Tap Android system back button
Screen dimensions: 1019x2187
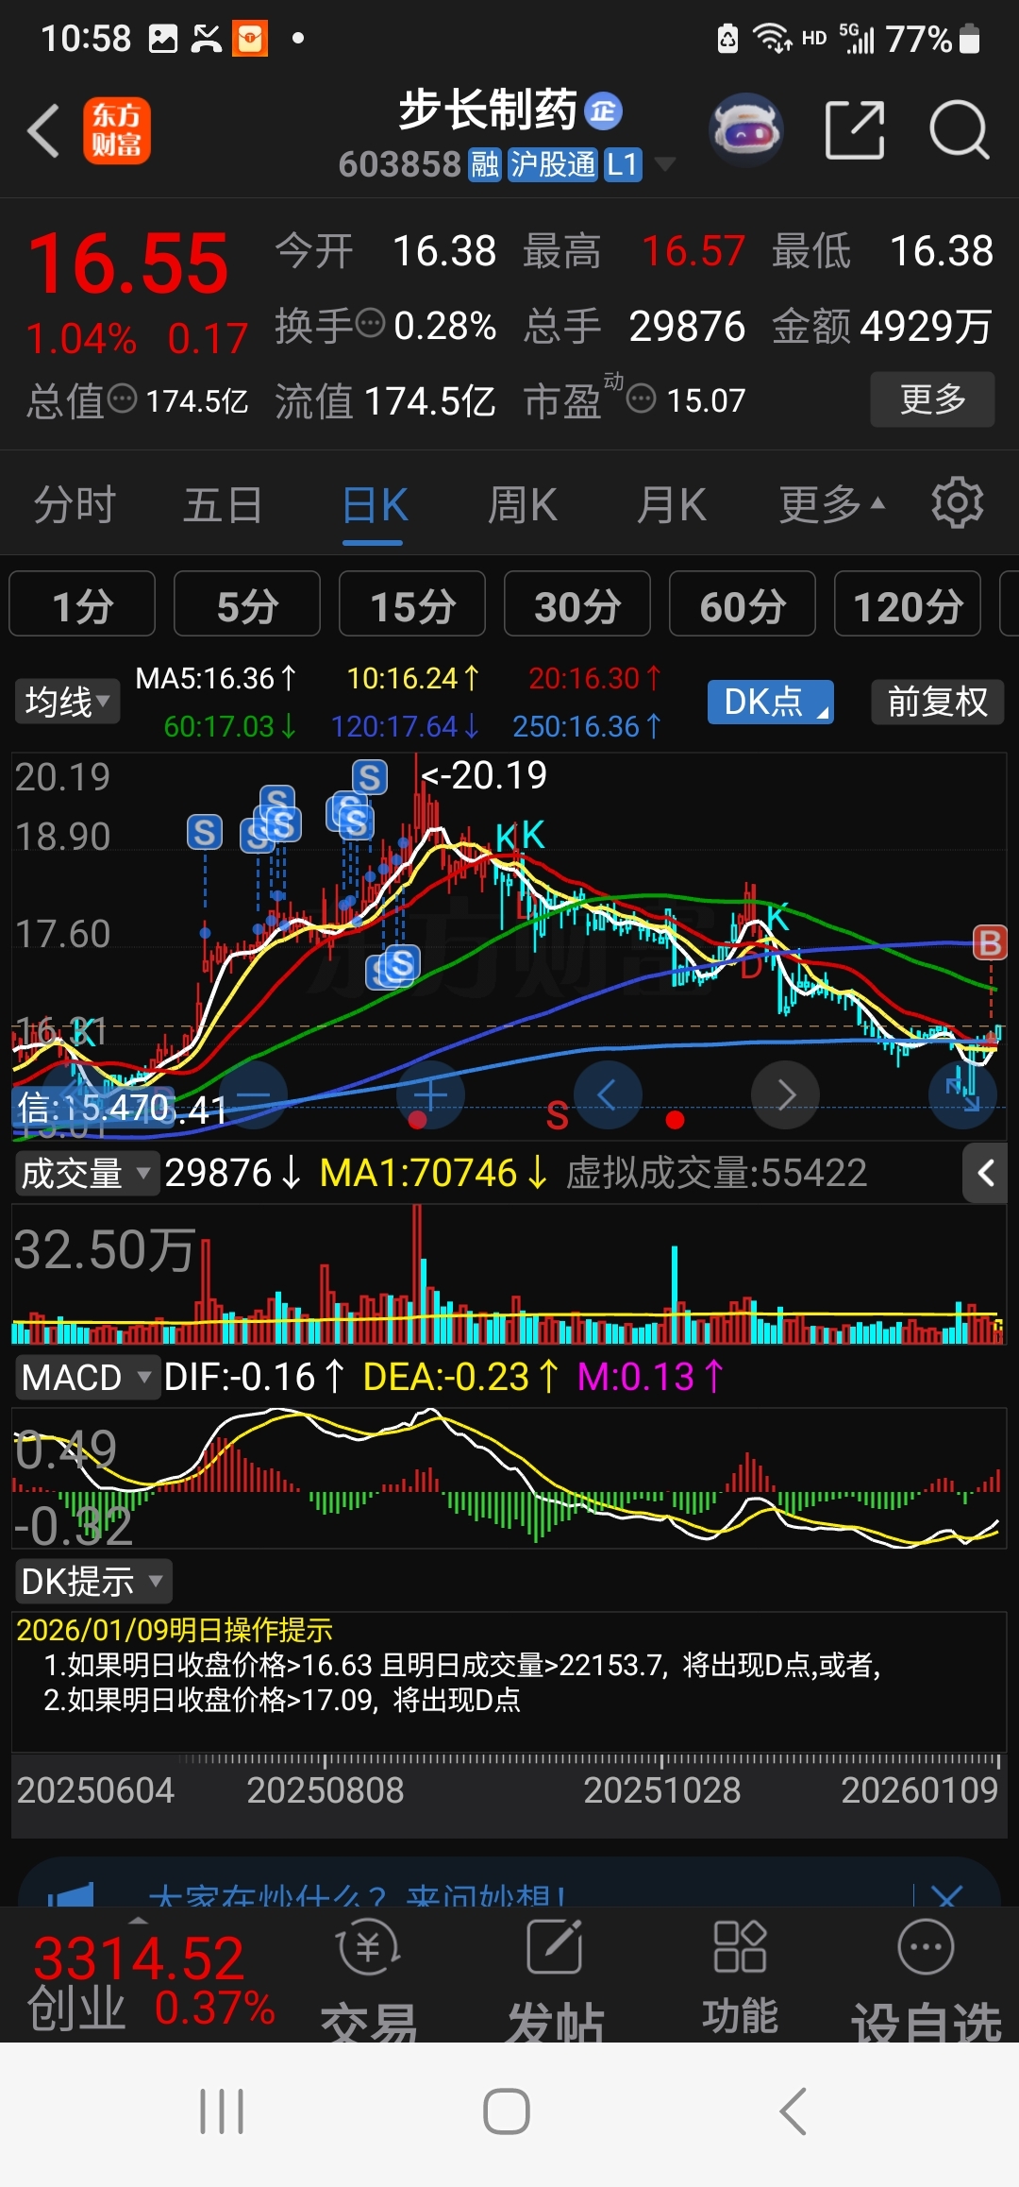point(793,2111)
